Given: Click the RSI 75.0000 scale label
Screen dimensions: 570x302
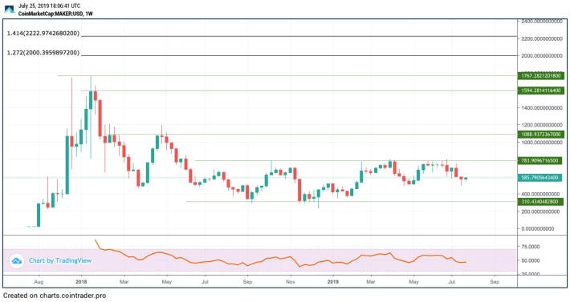Looking at the screenshot, I should tap(530, 247).
